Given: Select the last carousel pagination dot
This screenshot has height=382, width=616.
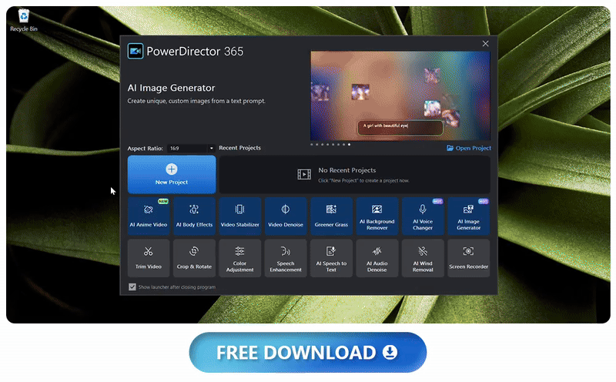Looking at the screenshot, I should [x=349, y=145].
